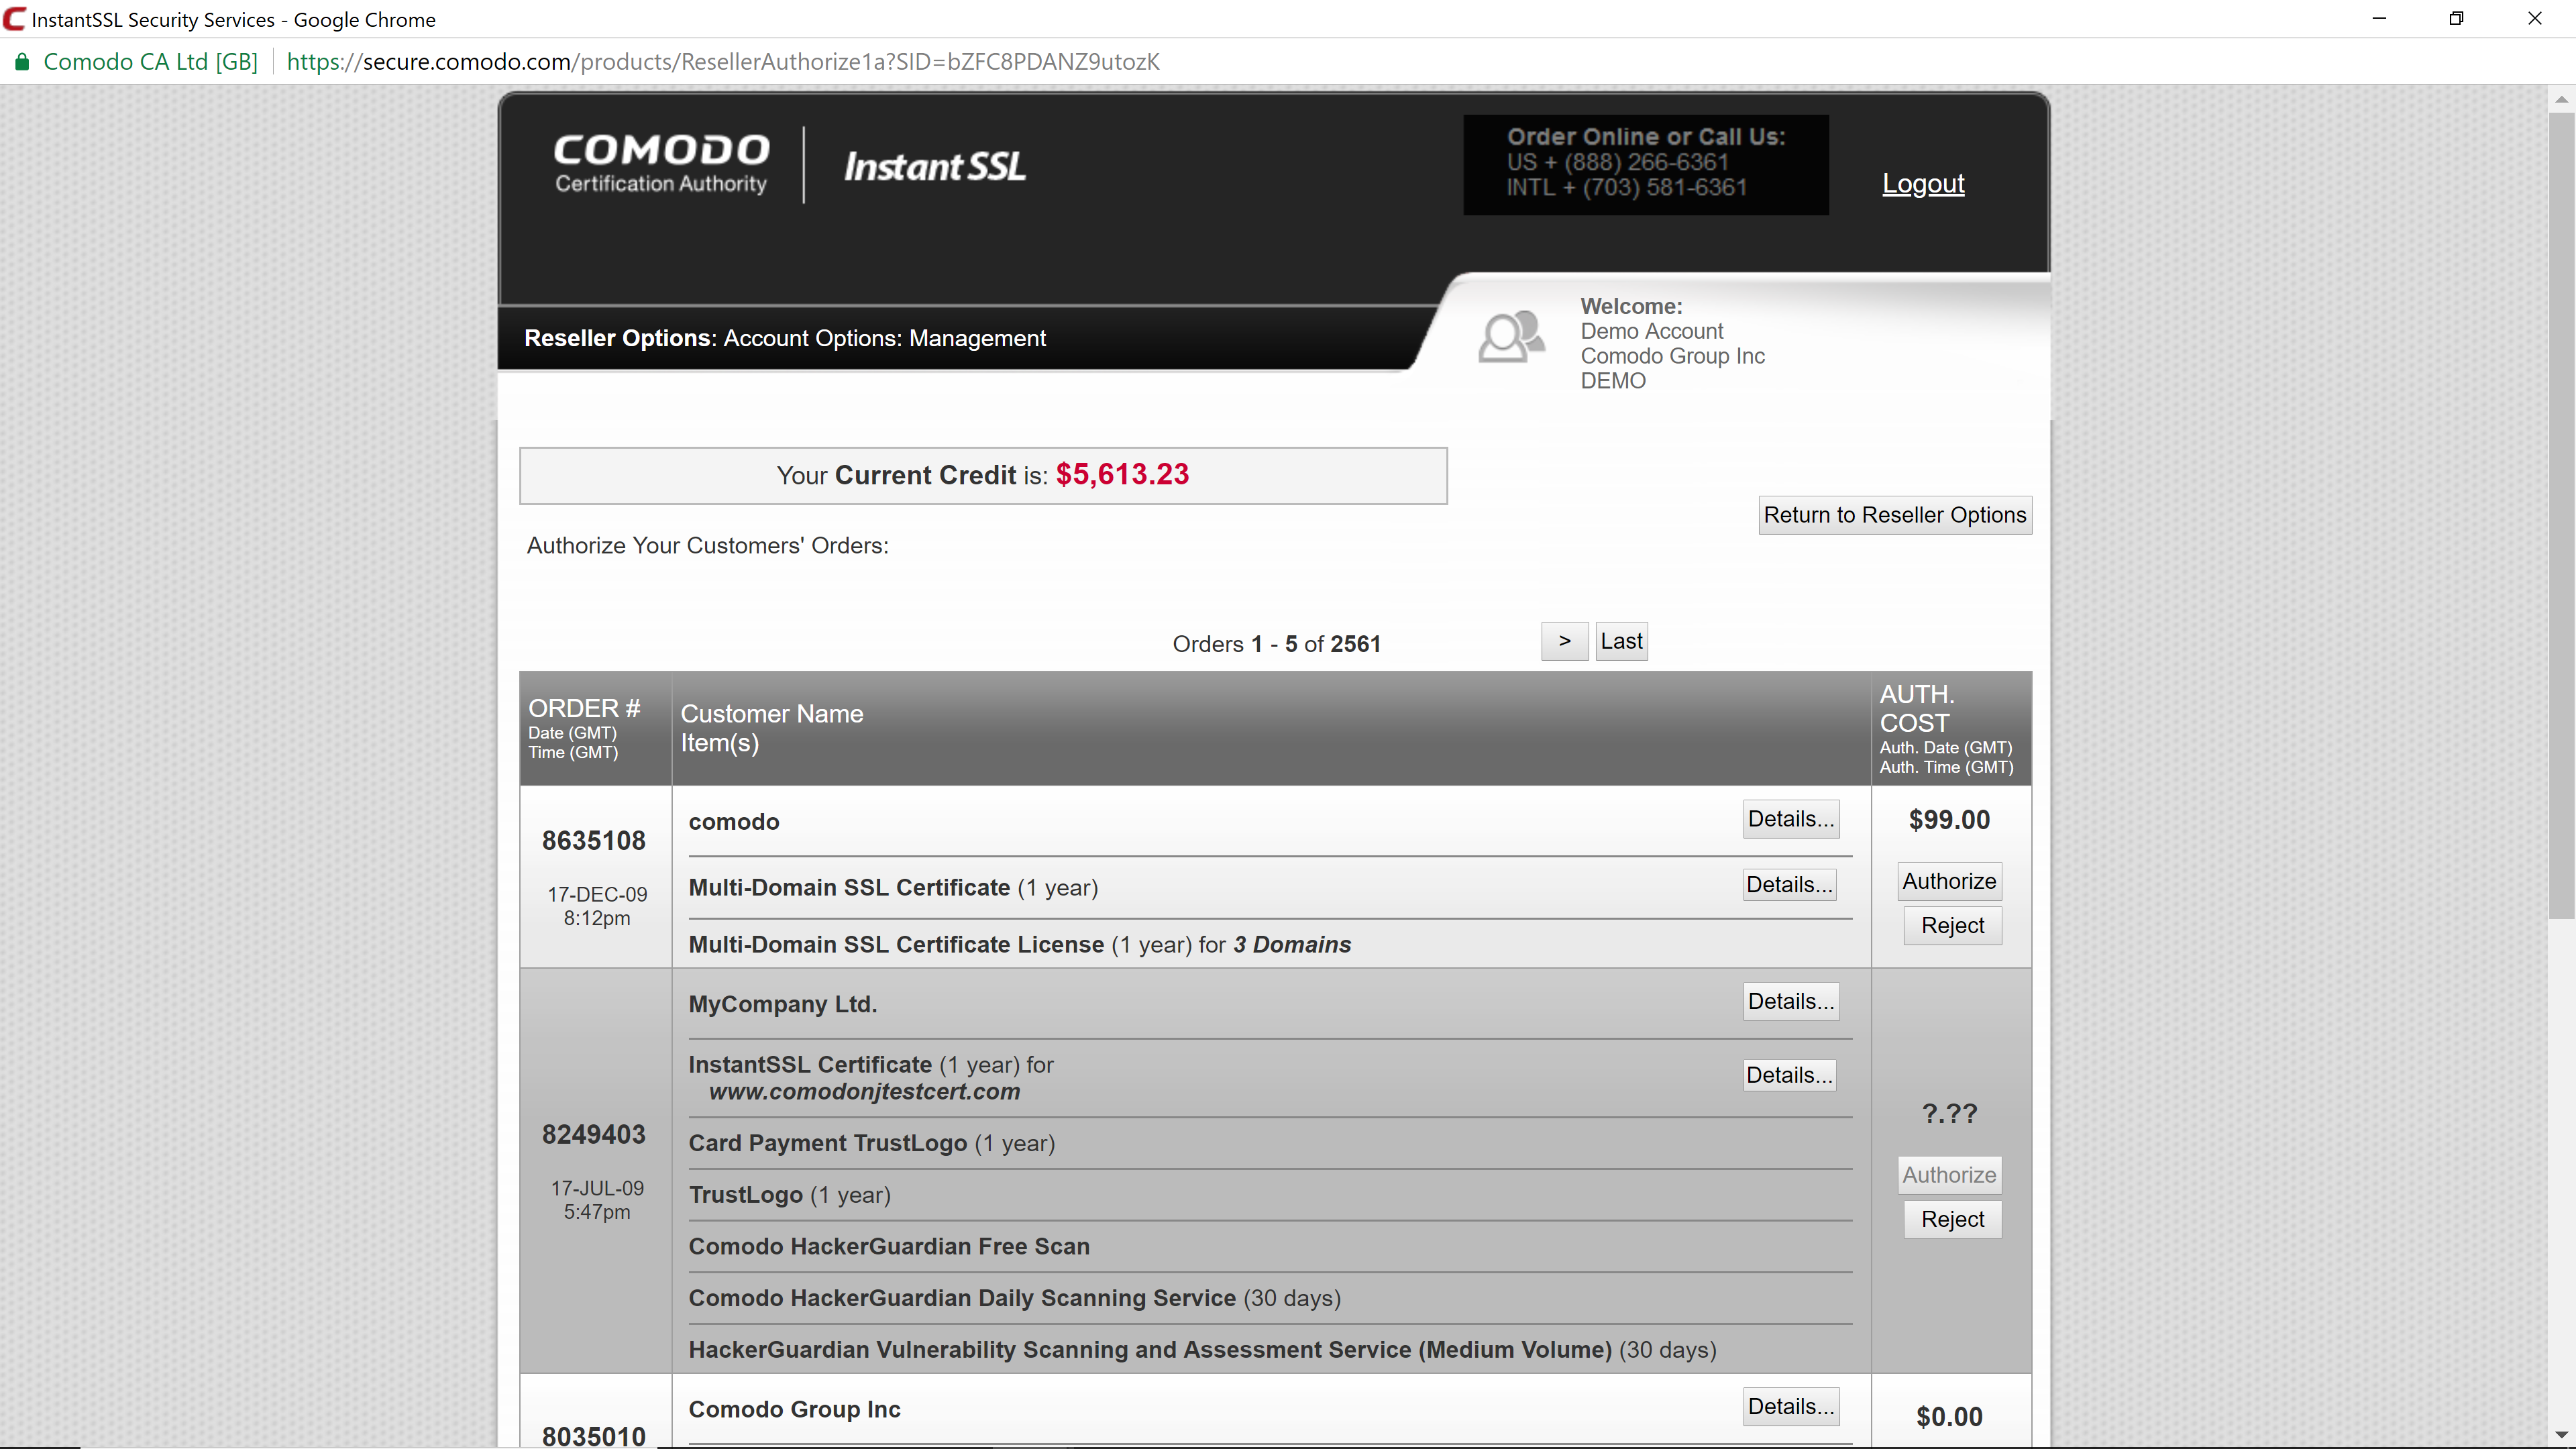Click HackerGuardian Daily Scanning Service item
2576x1449 pixels.
pyautogui.click(x=1015, y=1298)
